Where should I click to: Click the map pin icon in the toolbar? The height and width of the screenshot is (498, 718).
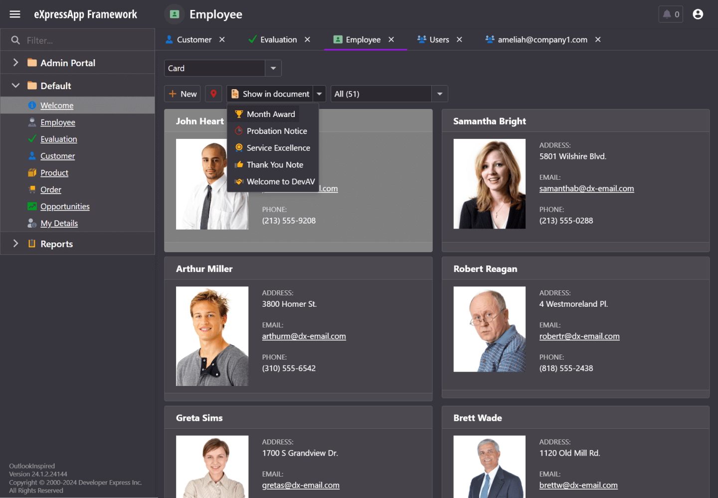tap(213, 94)
